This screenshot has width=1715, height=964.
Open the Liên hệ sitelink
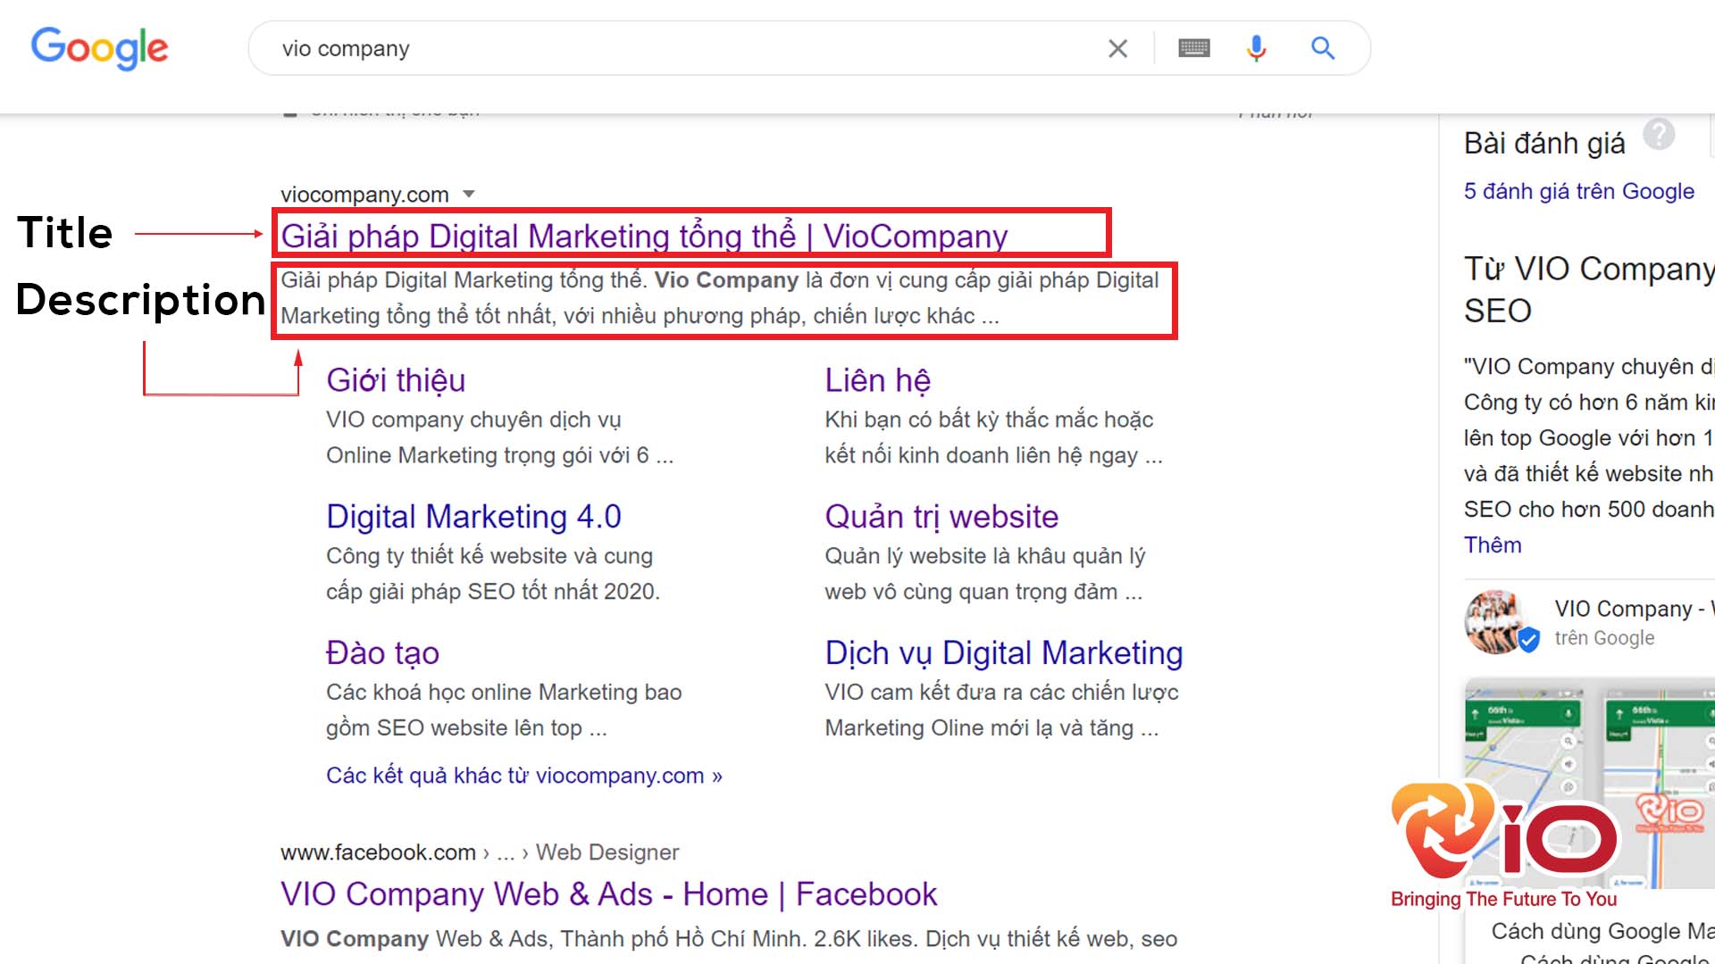pyautogui.click(x=877, y=380)
